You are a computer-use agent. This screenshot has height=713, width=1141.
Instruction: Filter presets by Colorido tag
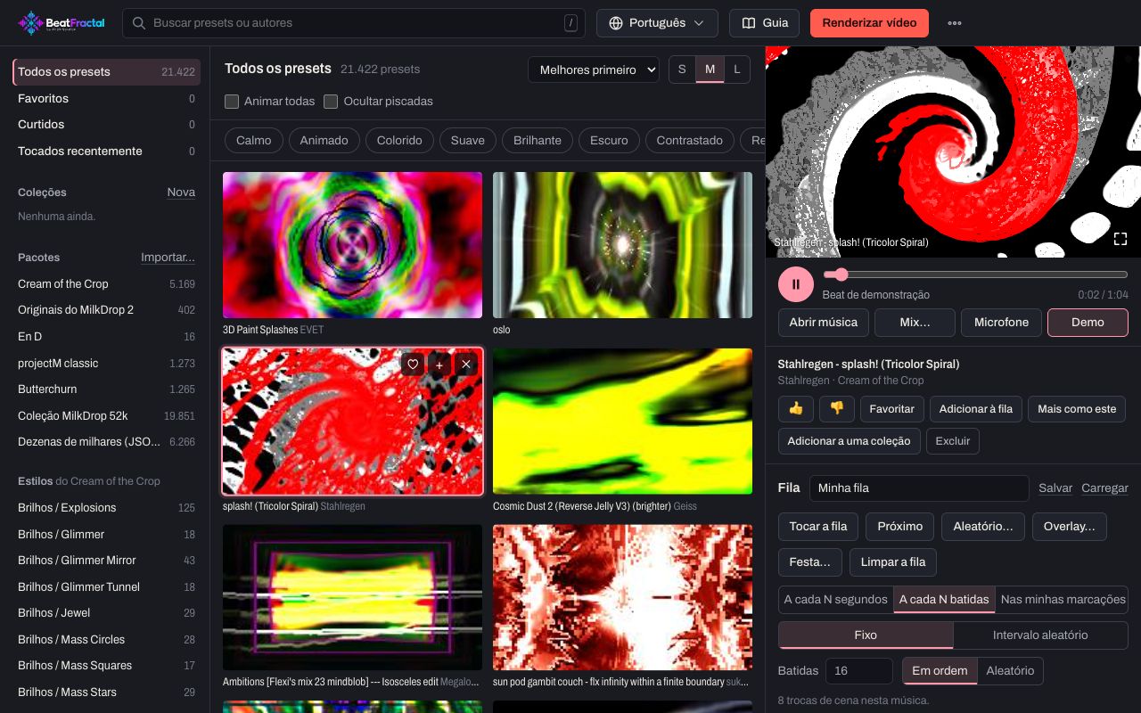coord(399,140)
